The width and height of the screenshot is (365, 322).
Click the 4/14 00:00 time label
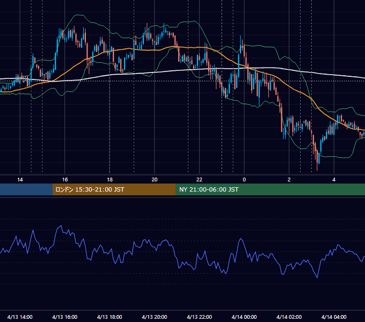[x=244, y=317]
